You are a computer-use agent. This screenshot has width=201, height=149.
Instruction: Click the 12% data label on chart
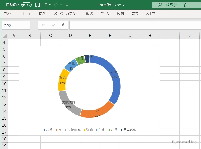point(62,83)
